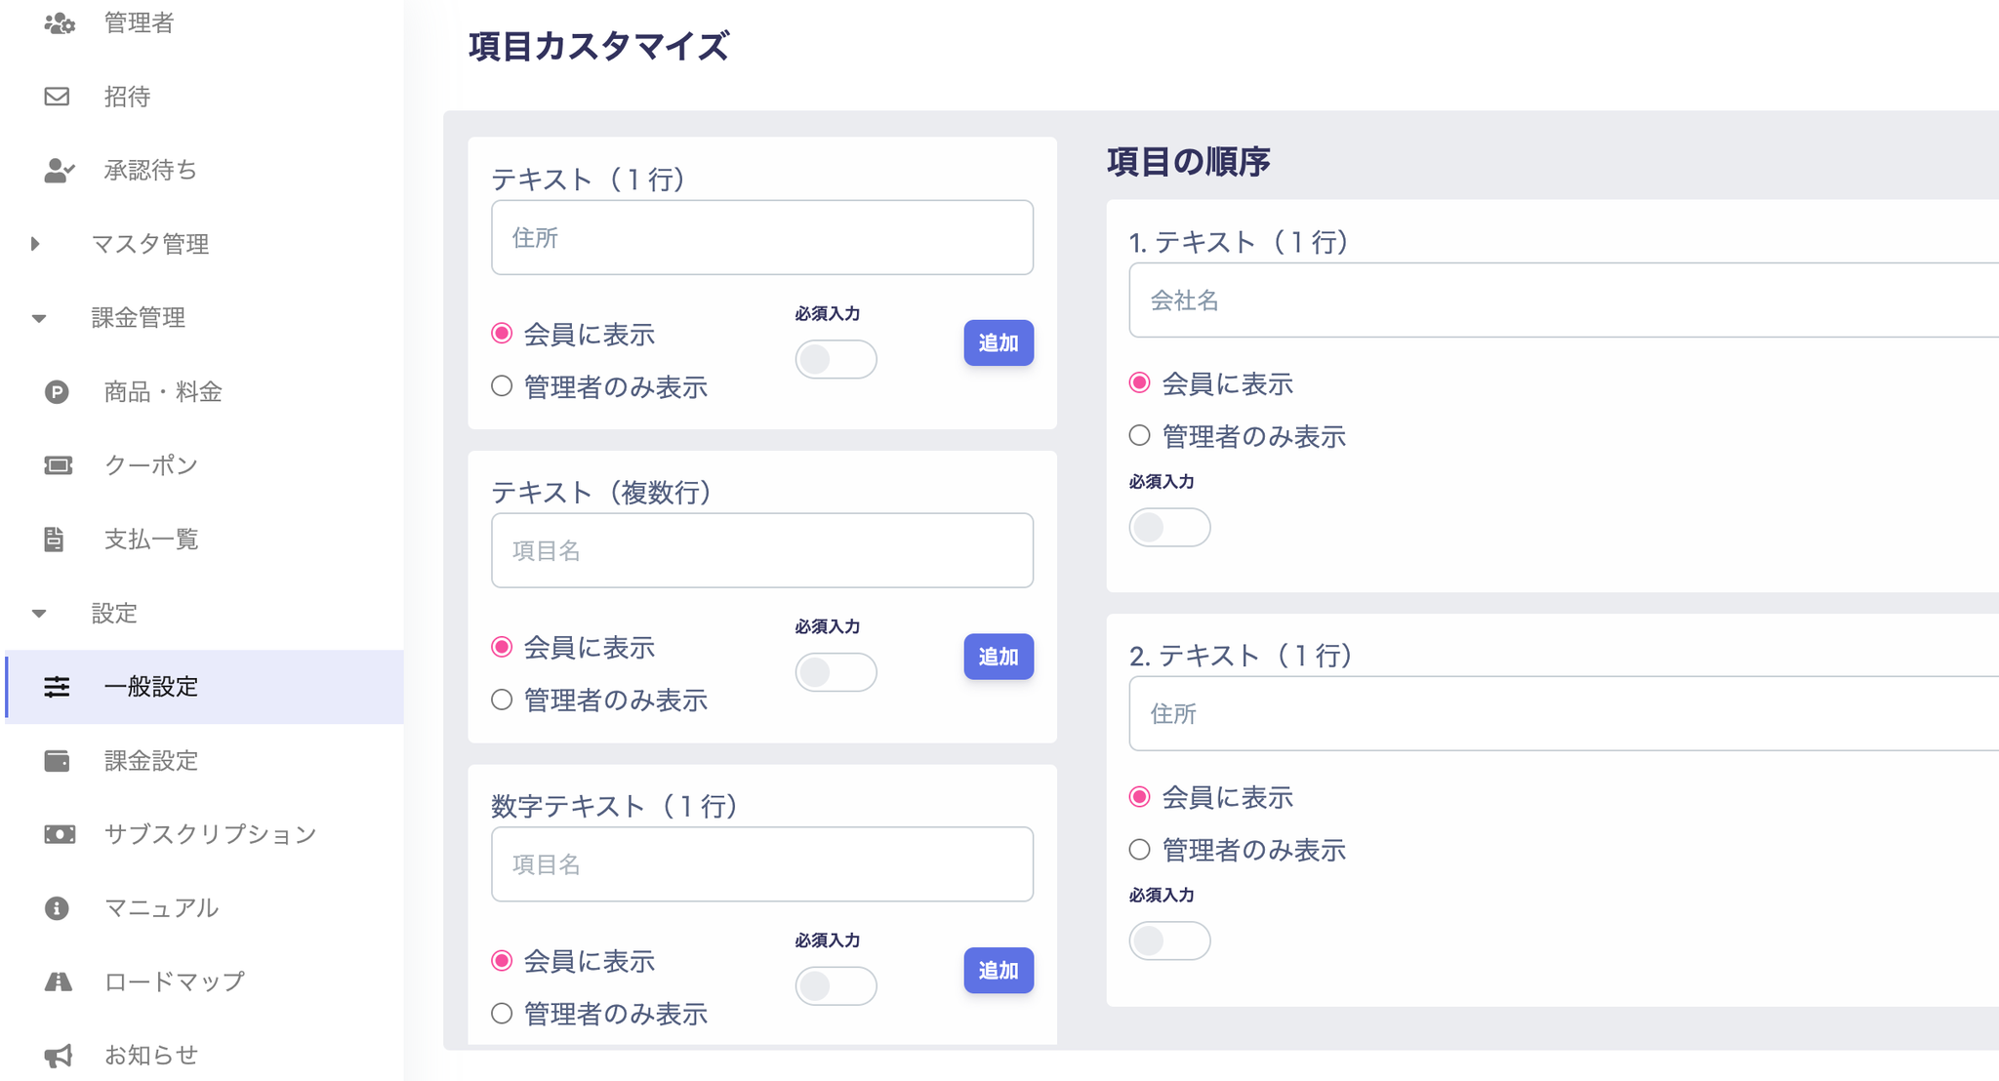Click the document icon for 支払一覧
Screen dimensions: 1999x1081
point(55,540)
